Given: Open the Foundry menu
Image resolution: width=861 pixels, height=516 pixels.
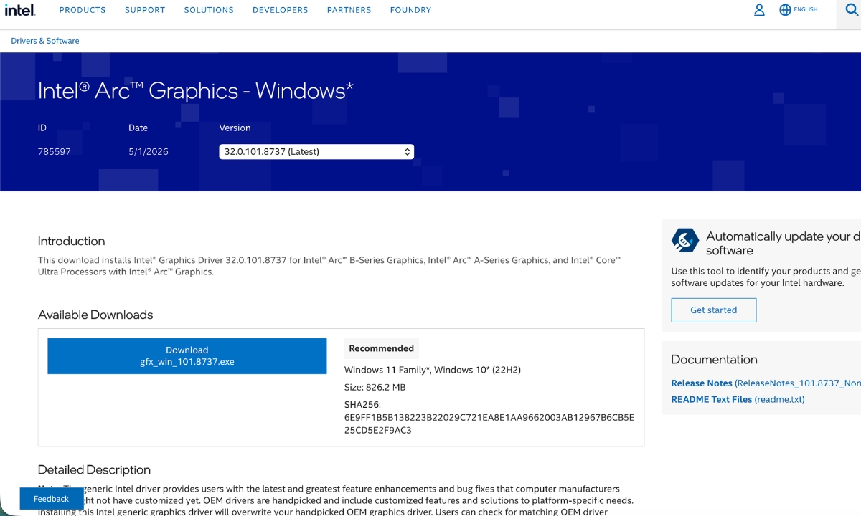Looking at the screenshot, I should 411,10.
